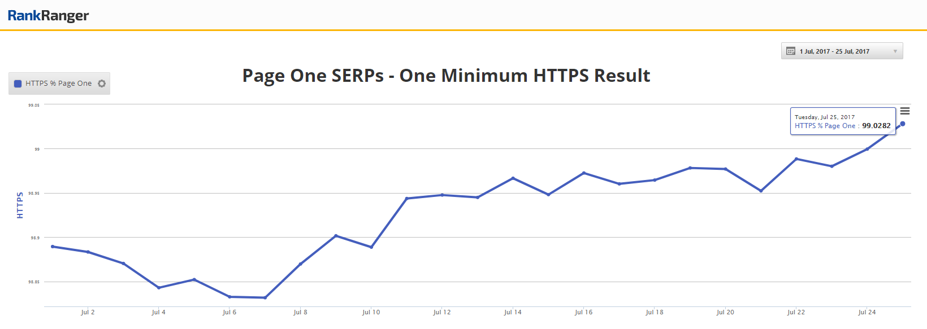Screen dimensions: 927x329
Task: Select the 1 Jul, 2017 - 25 Jul, 2017 range text
Action: point(834,51)
